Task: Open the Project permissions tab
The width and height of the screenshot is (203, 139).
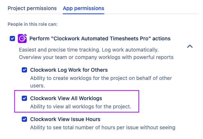Action: click(32, 8)
